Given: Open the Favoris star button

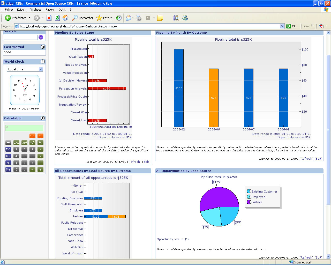Looking at the screenshot, I should pos(104,18).
